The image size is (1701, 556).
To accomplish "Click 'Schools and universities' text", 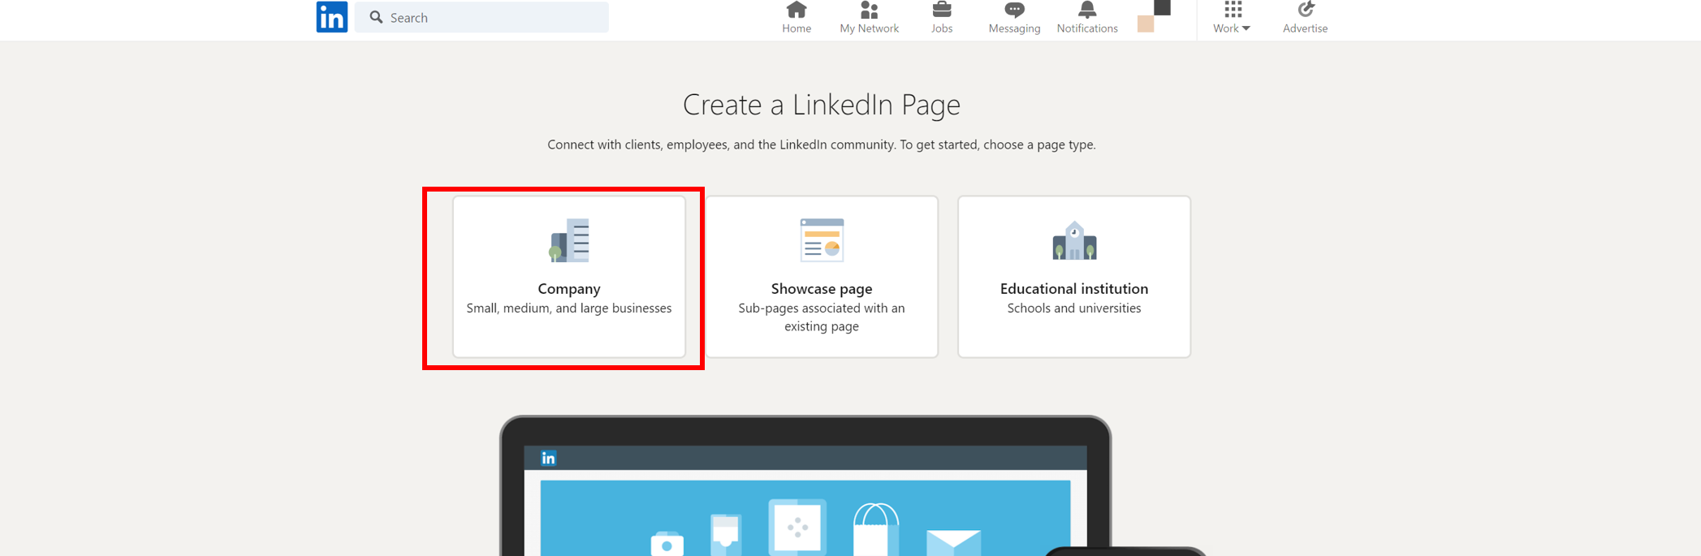I will pos(1074,308).
